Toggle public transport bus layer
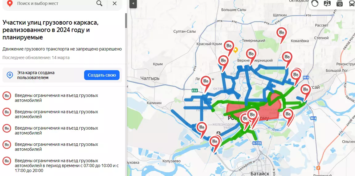Image resolution: width=355 pixels, height=176 pixels. 351,4
